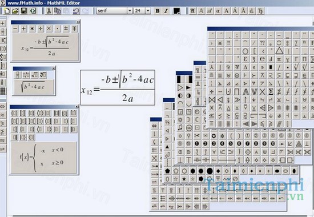The width and height of the screenshot is (314, 217).
Task: Select the Fraktur letter style icon
Action: pos(192,11)
